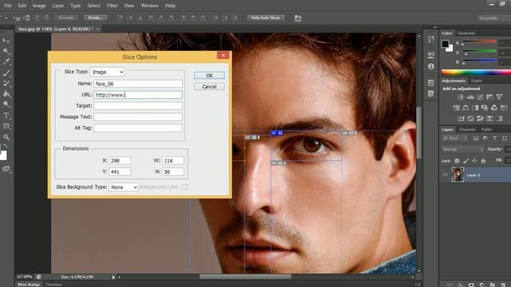The height and width of the screenshot is (287, 511).
Task: Add a Threshold adjustment
Action: point(480,119)
